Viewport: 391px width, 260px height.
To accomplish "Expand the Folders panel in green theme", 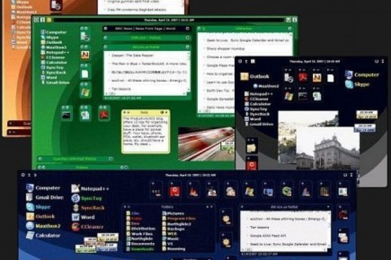I will click(81, 168).
